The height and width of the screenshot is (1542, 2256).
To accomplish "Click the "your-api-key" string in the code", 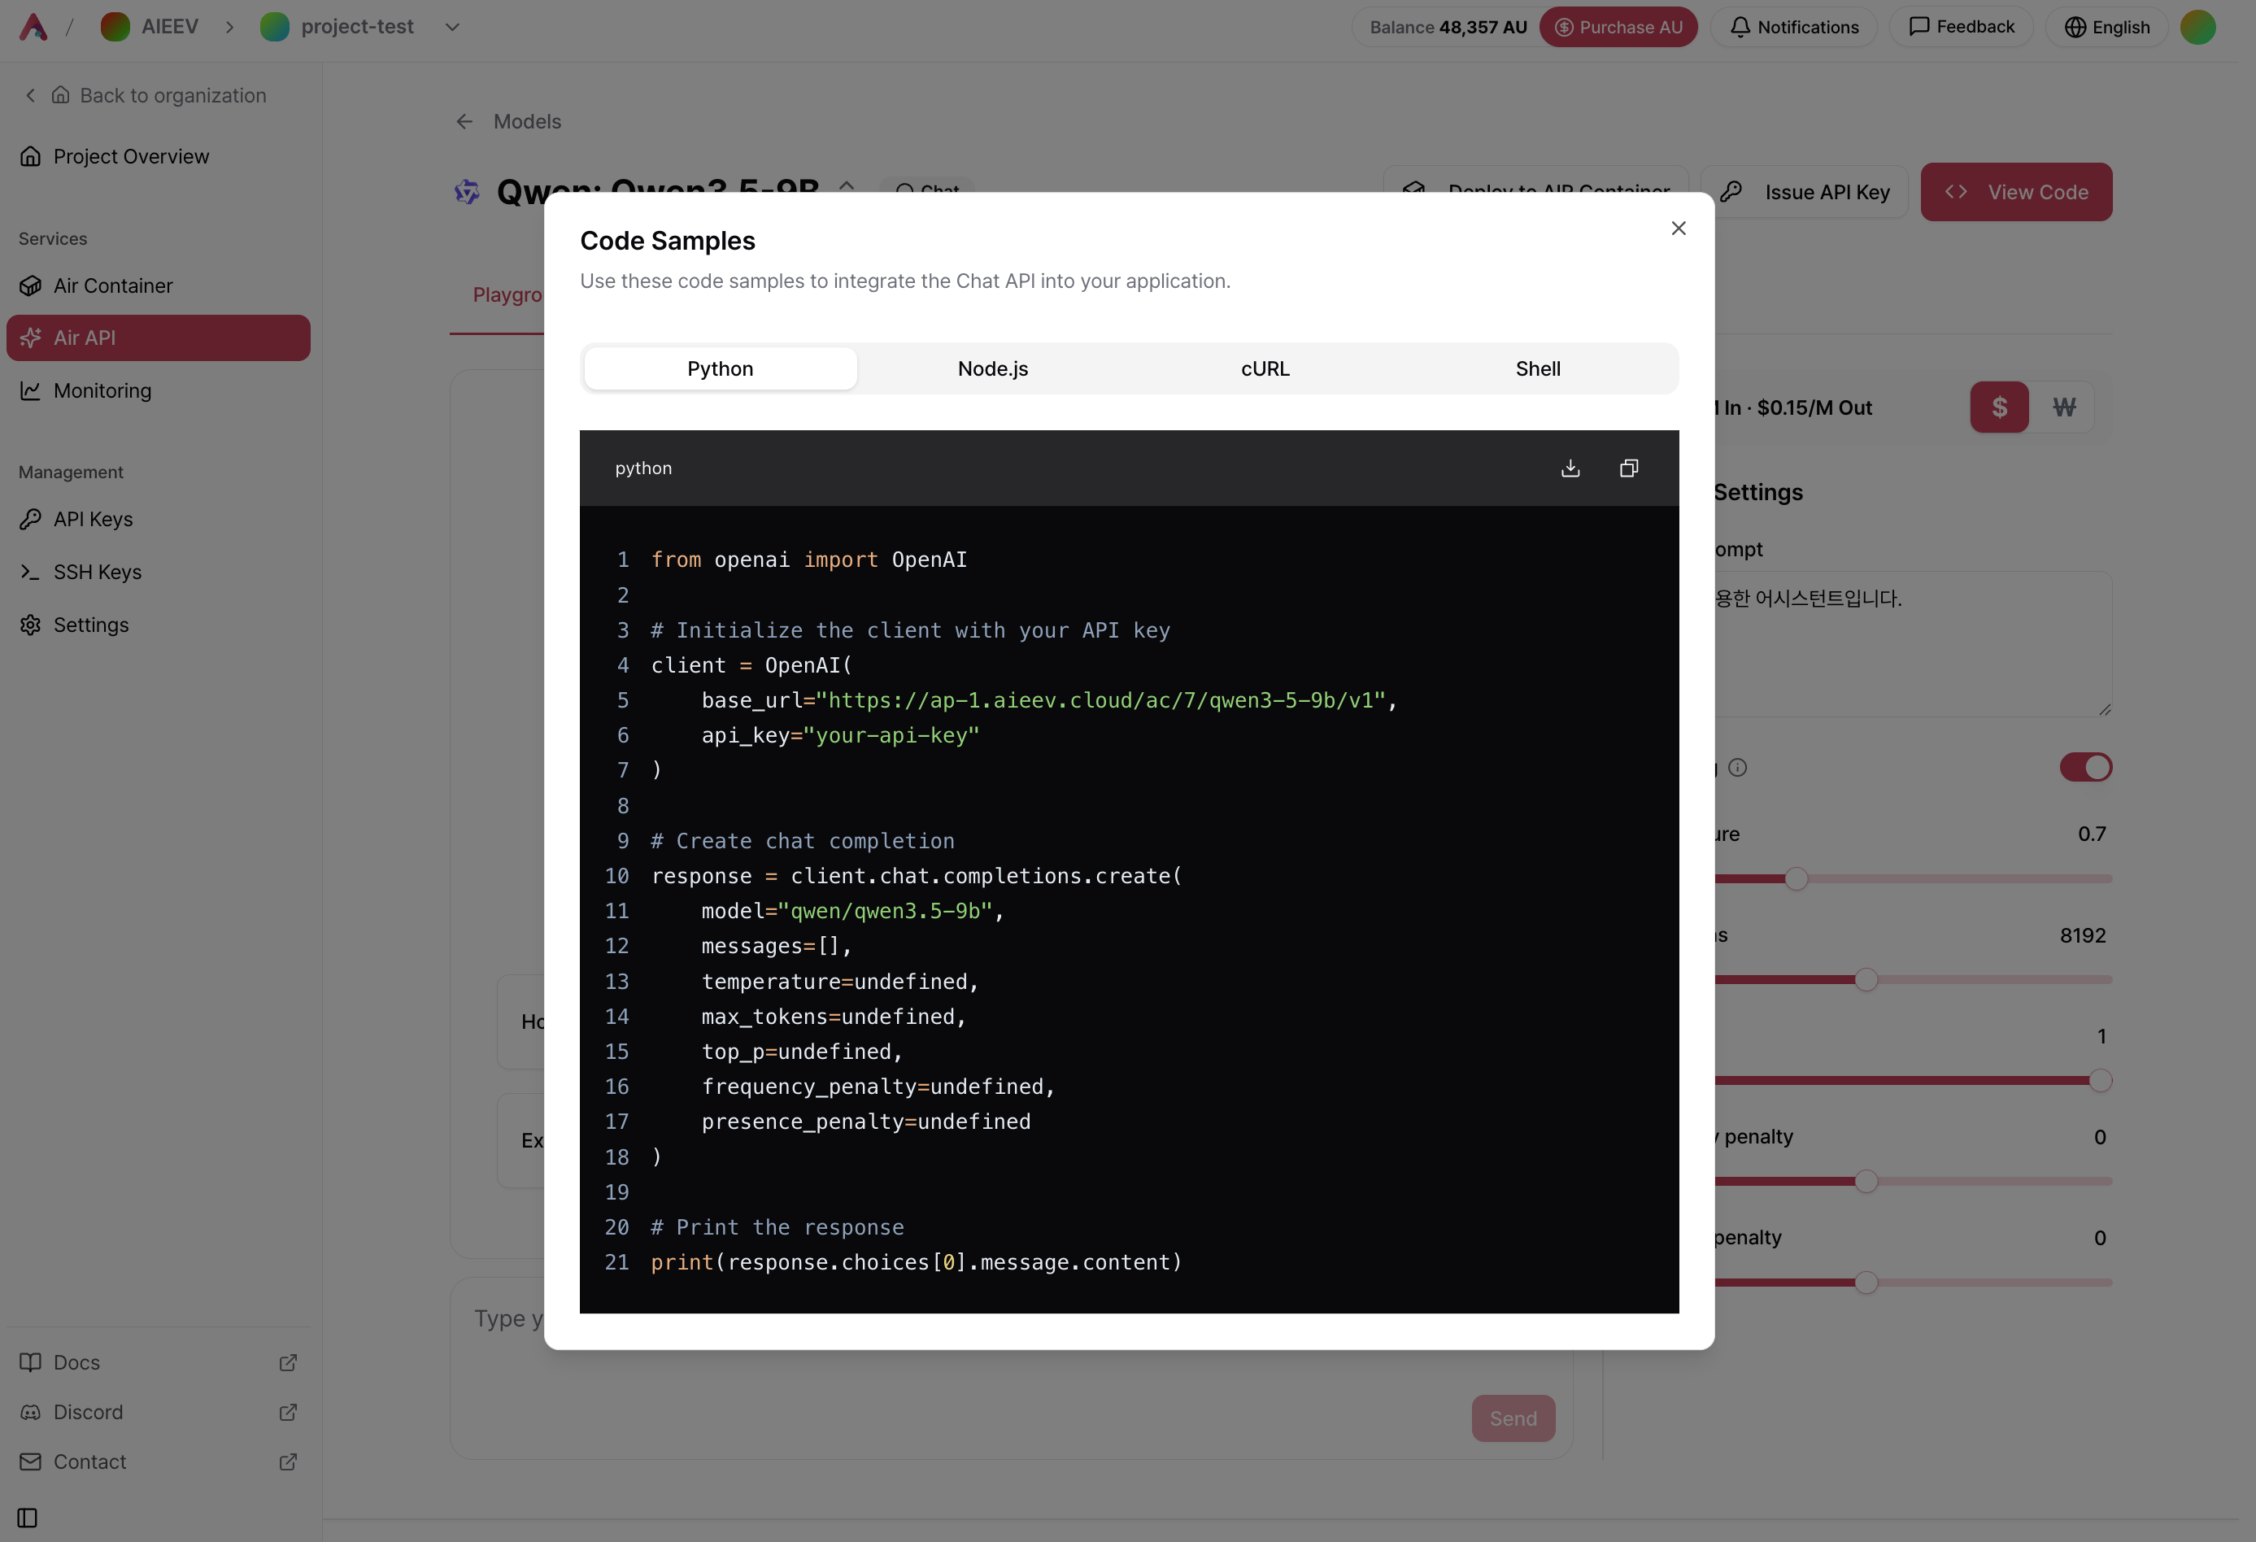I will tap(891, 736).
